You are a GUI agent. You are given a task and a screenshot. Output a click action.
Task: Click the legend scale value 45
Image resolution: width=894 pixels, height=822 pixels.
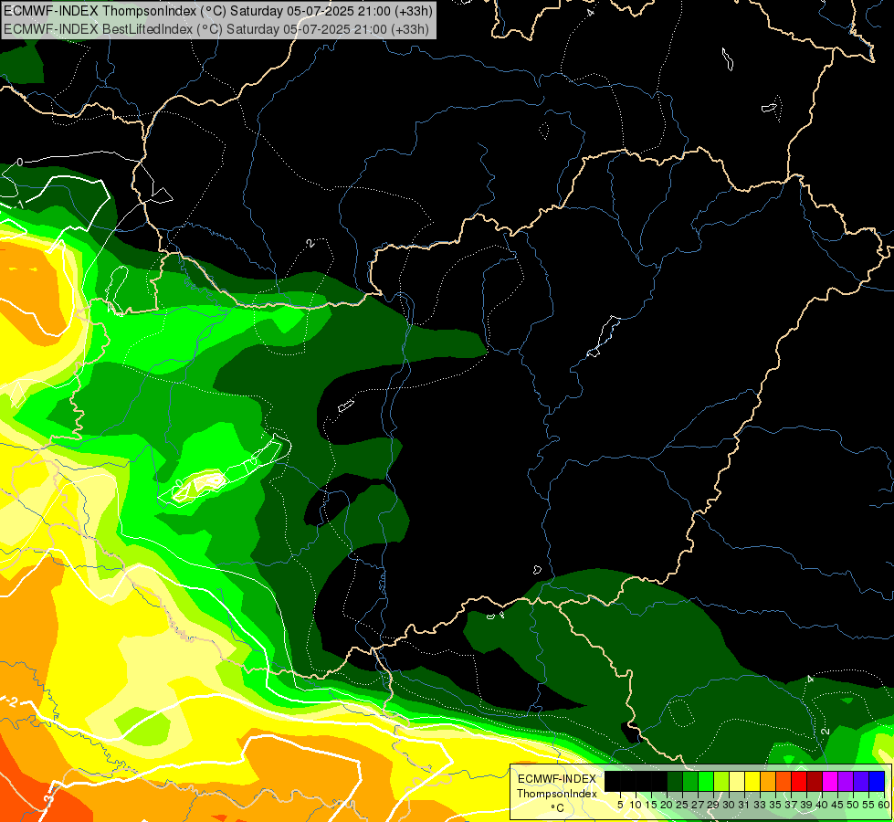click(x=837, y=805)
